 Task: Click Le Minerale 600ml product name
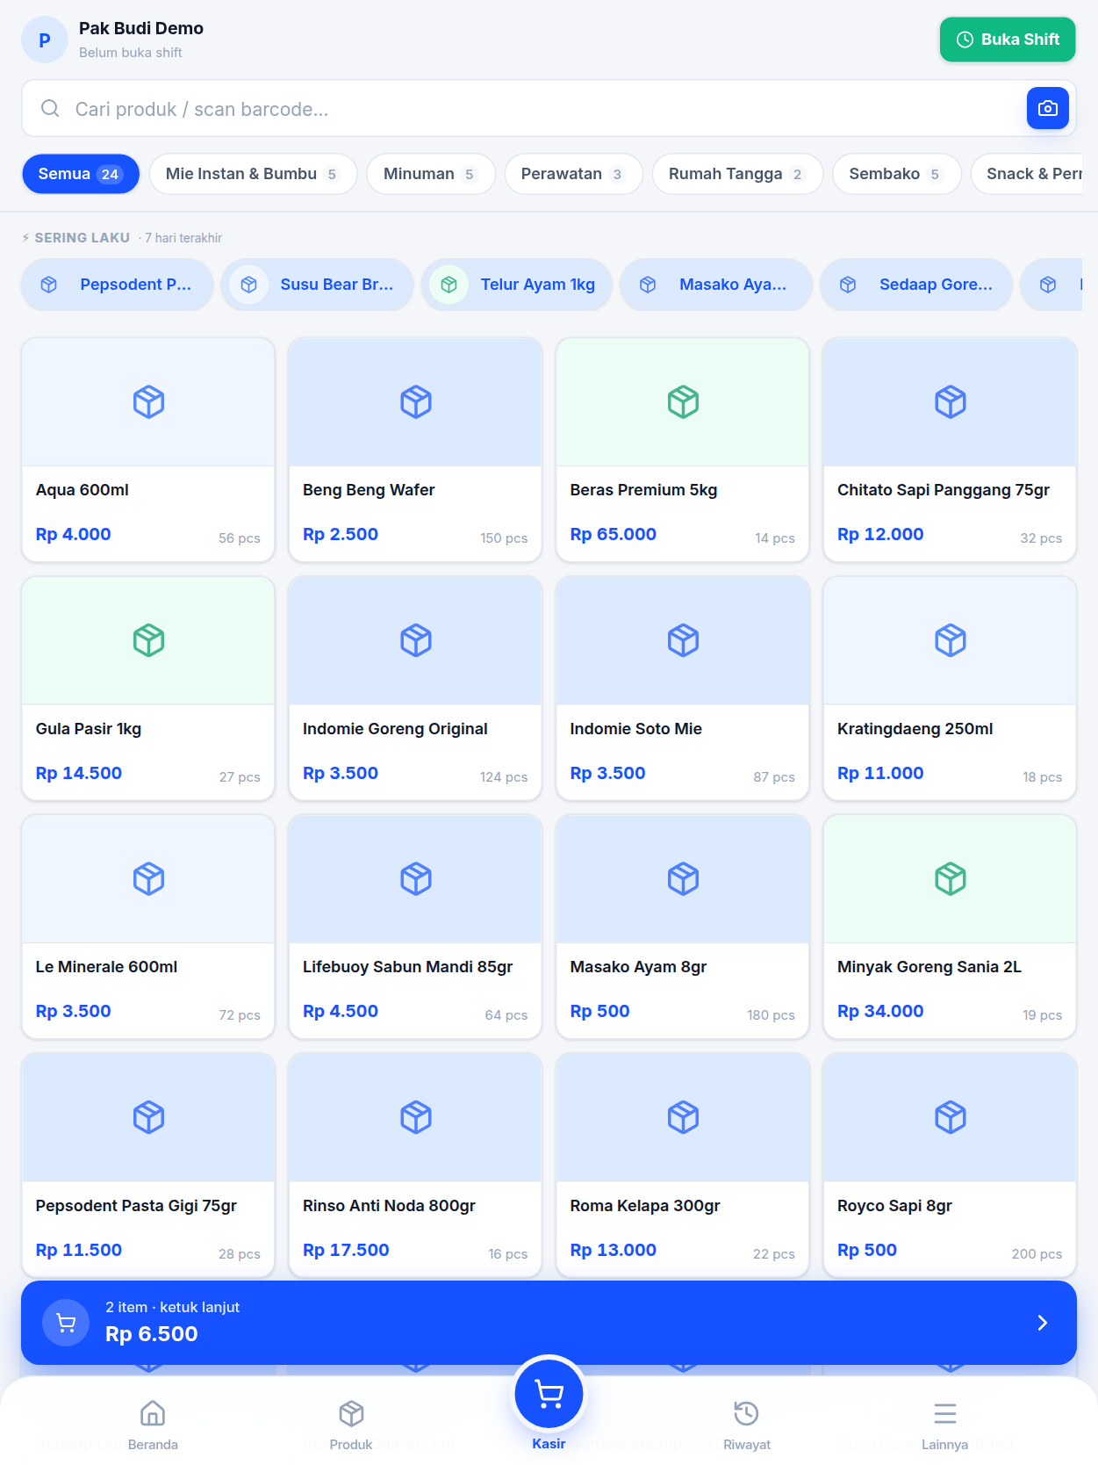coord(106,967)
